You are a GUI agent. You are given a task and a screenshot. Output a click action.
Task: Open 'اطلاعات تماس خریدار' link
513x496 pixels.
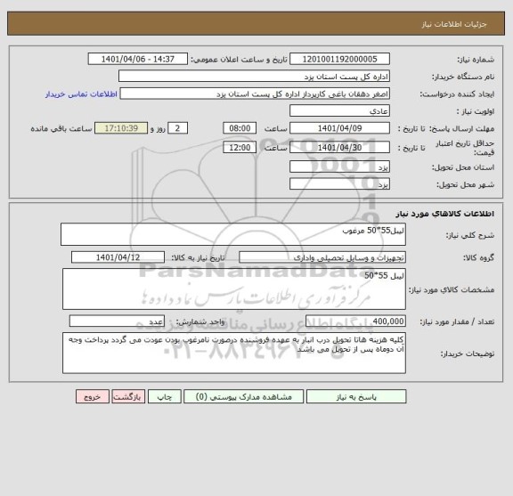(81, 94)
